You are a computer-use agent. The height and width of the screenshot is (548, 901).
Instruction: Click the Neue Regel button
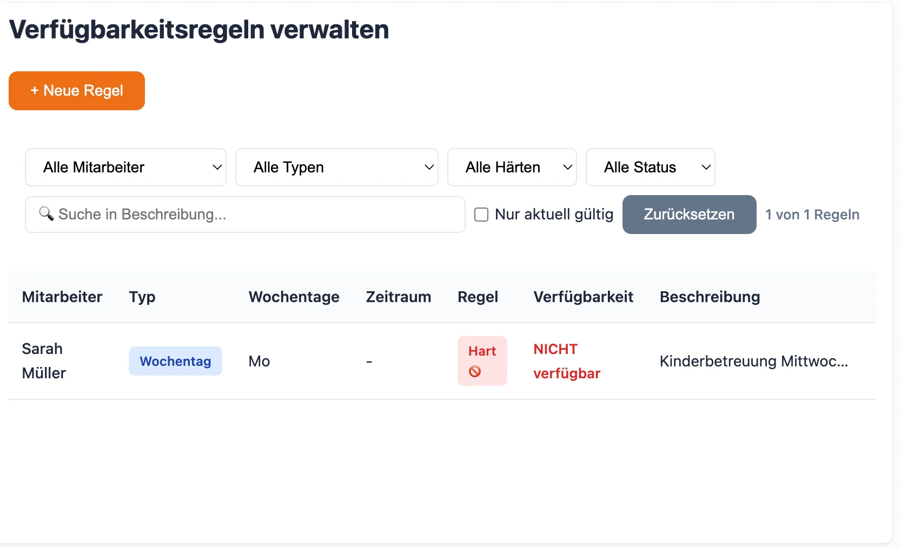76,90
